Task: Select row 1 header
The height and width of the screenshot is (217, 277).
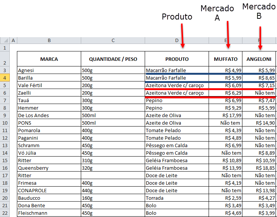Action: click(x=5, y=48)
